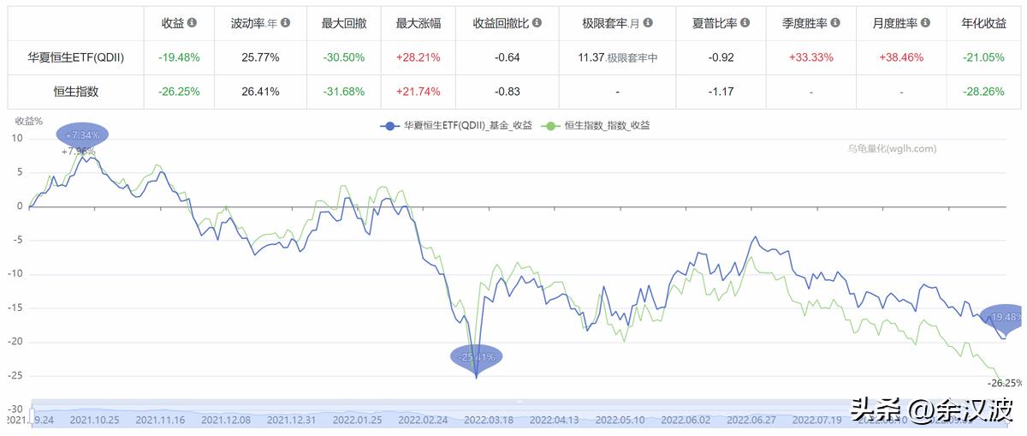The width and height of the screenshot is (1027, 436).
Task: Click the 26.41% volatility cell
Action: pos(260,91)
